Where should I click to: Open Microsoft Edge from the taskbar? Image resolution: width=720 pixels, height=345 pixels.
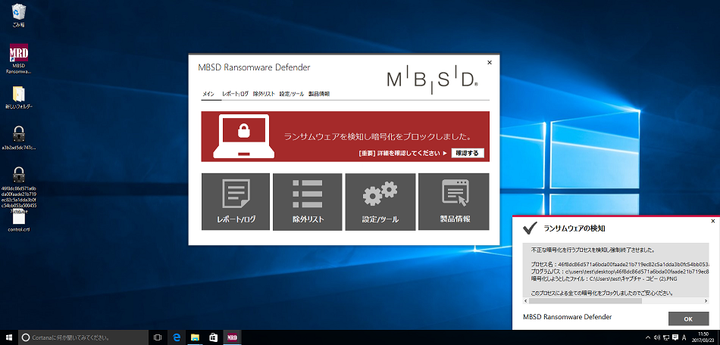[176, 337]
